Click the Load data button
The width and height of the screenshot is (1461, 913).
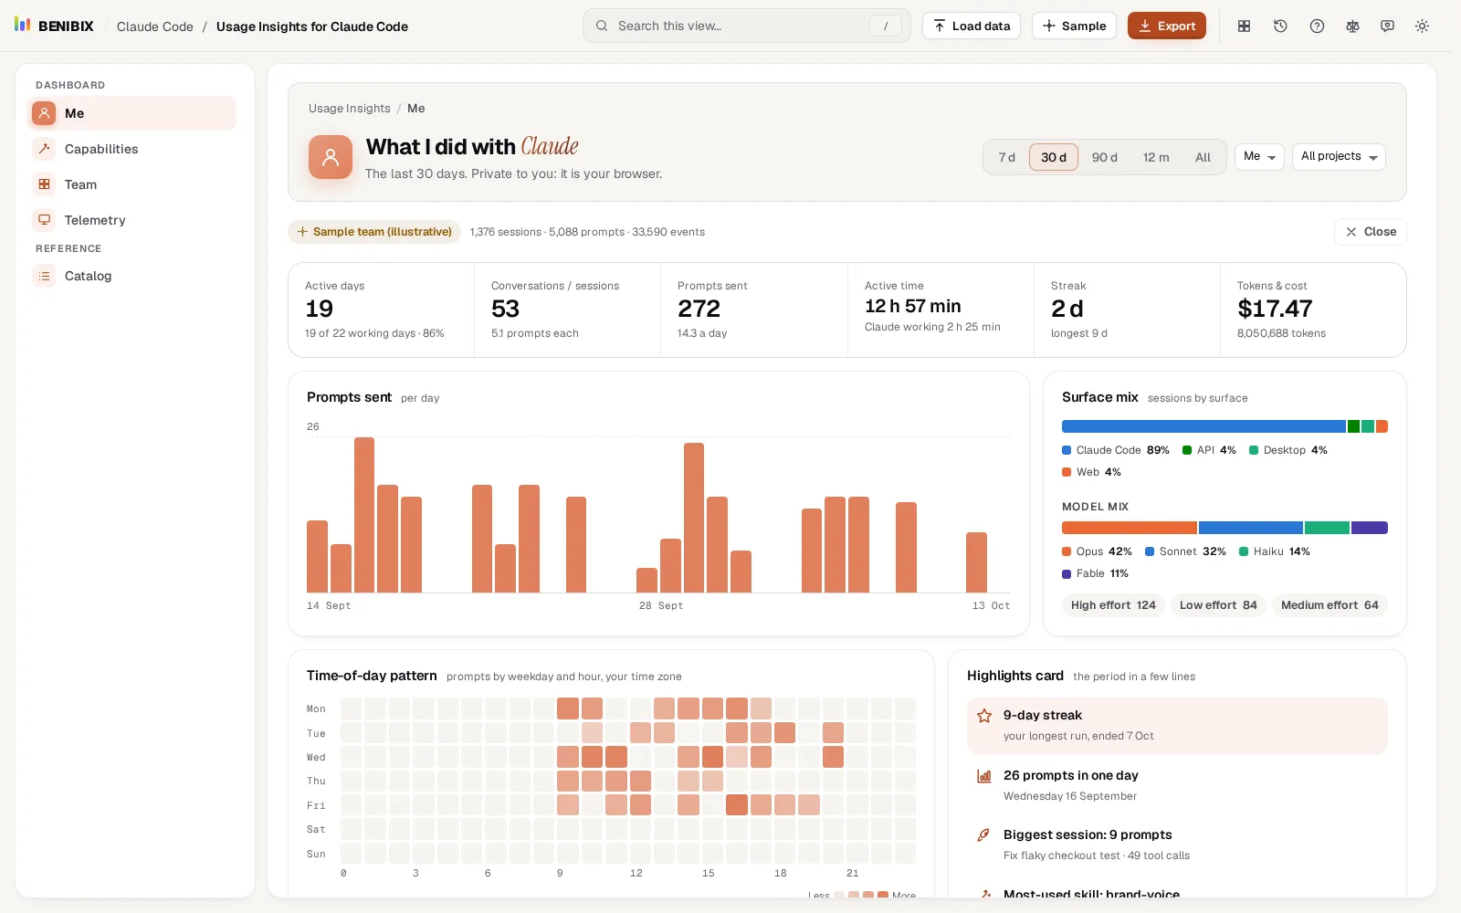pyautogui.click(x=972, y=26)
